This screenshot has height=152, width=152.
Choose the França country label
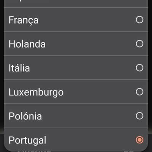pyautogui.click(x=24, y=20)
